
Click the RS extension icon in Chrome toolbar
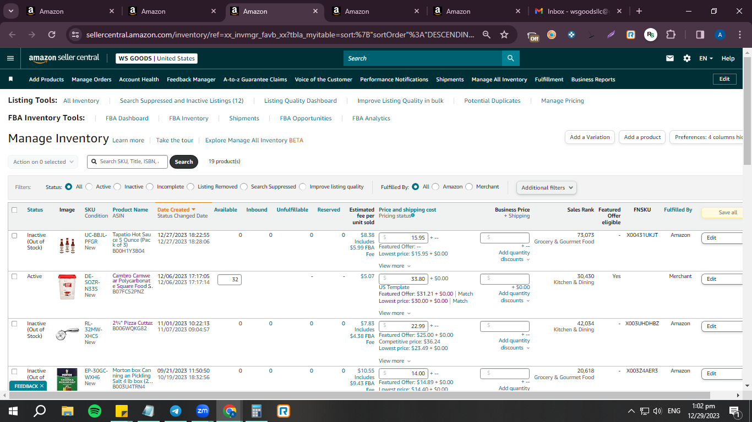[651, 34]
